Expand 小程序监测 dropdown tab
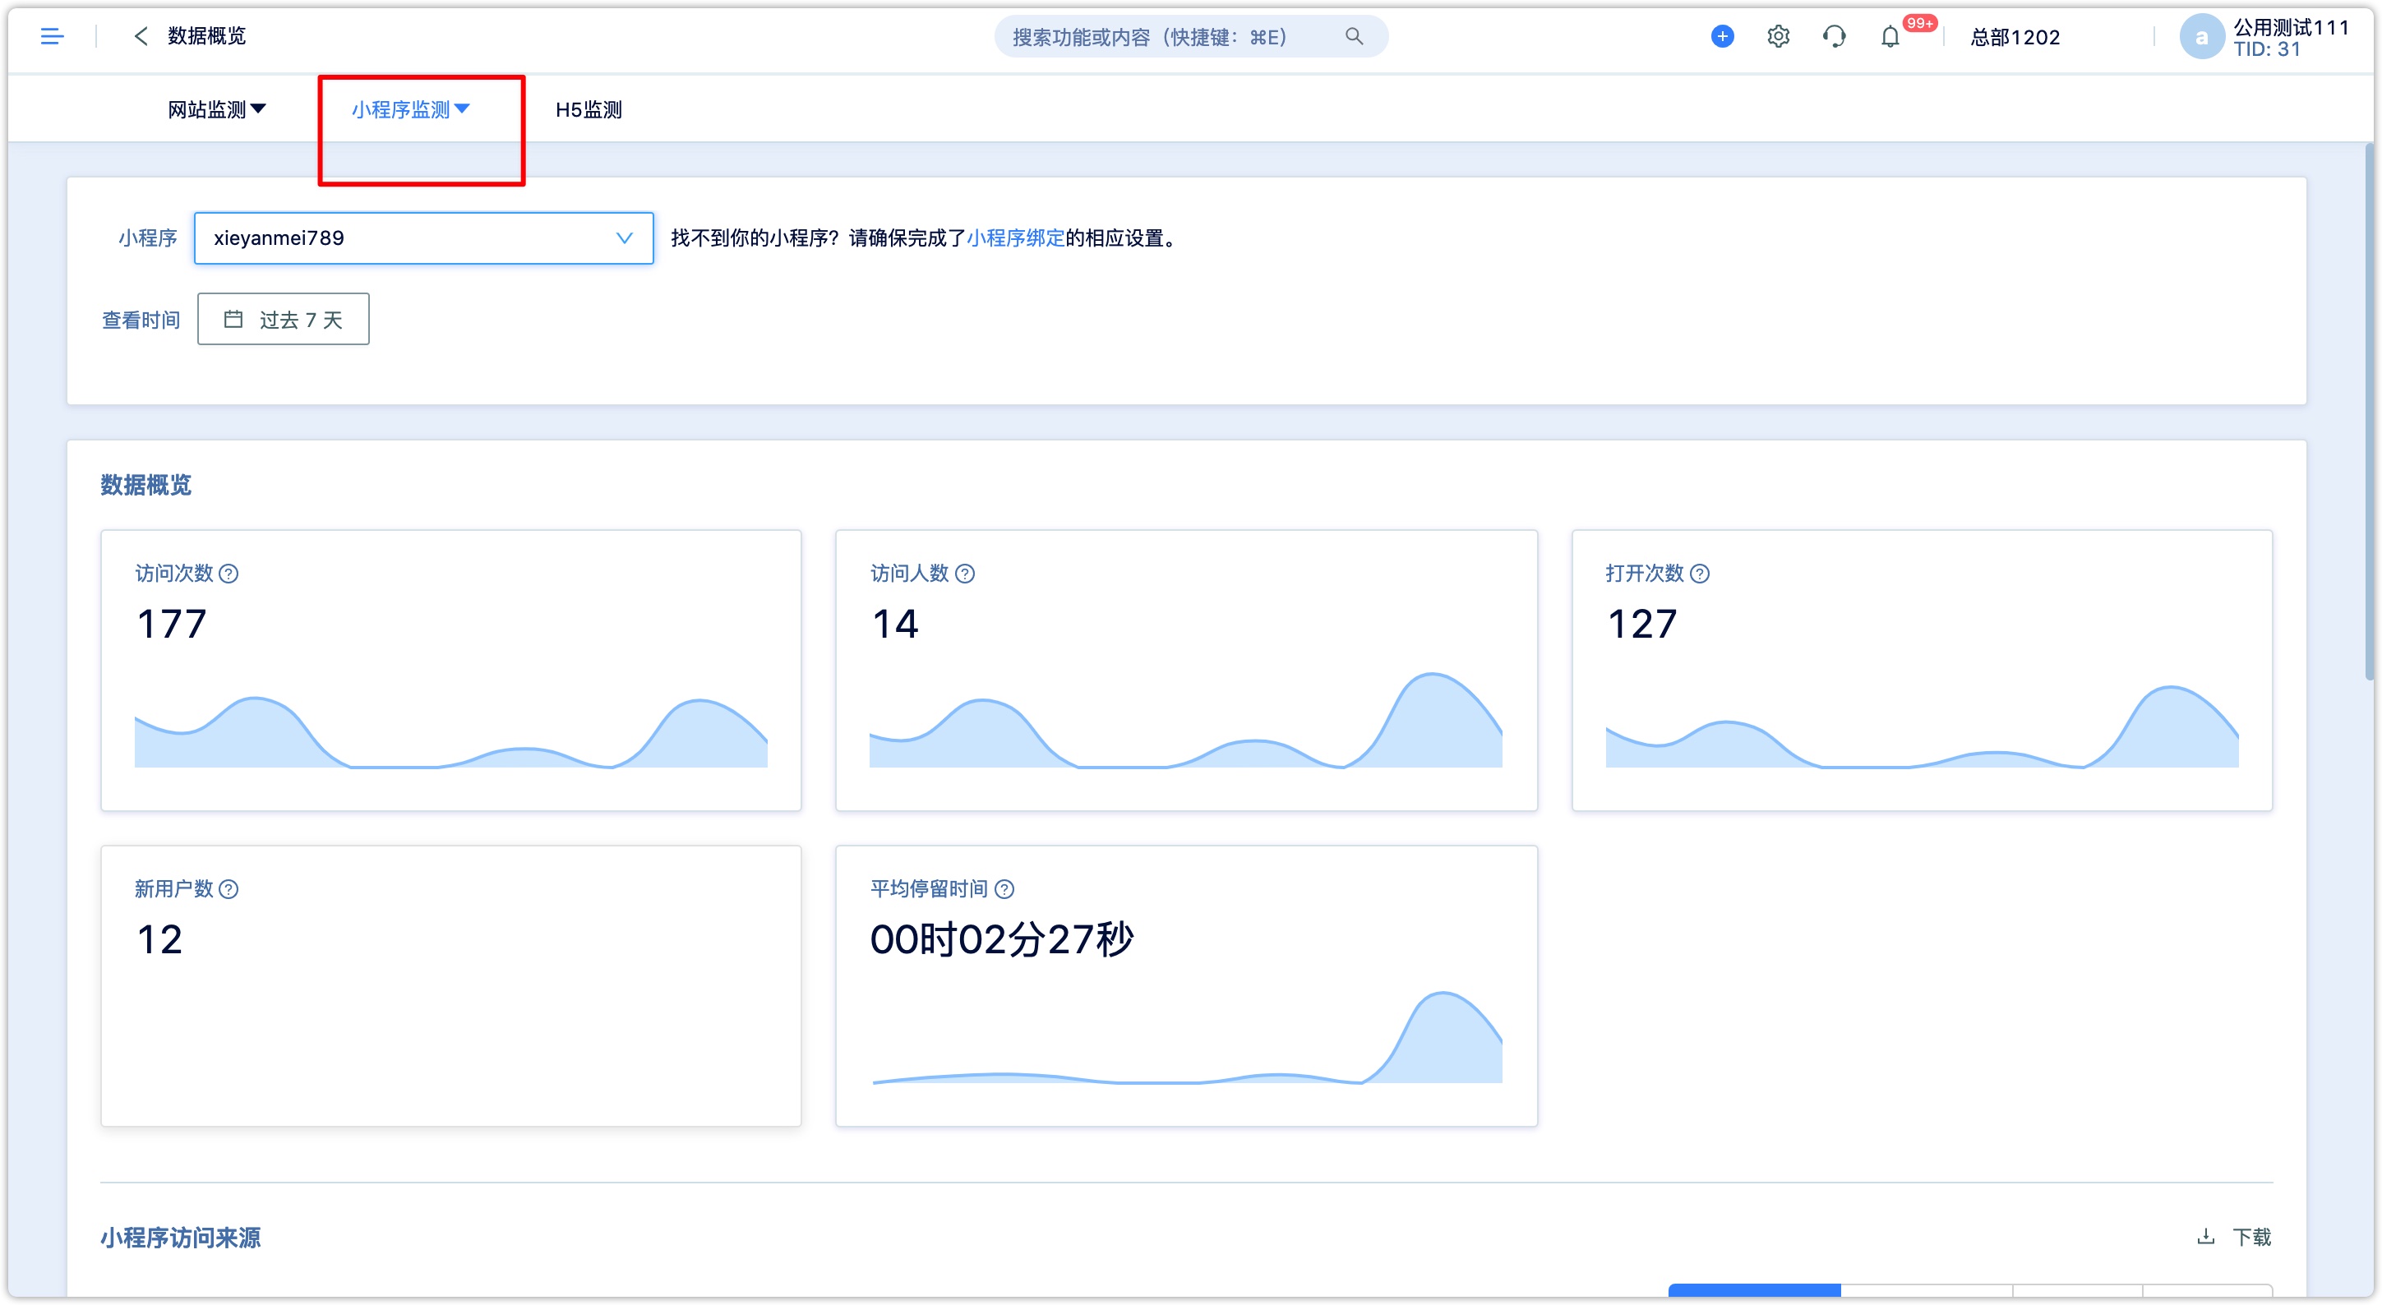Screen dimensions: 2382x1305 pyautogui.click(x=411, y=109)
